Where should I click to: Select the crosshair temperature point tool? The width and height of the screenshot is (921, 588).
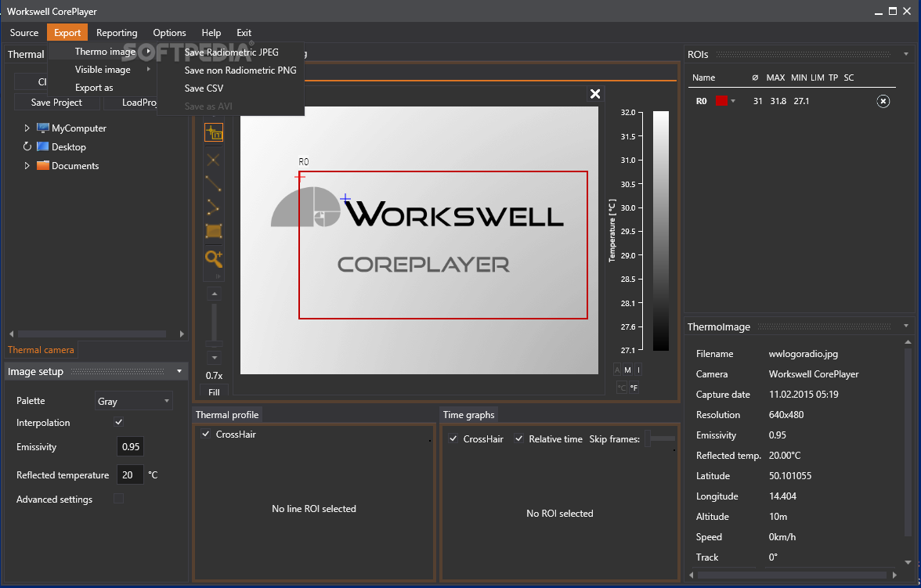click(214, 132)
